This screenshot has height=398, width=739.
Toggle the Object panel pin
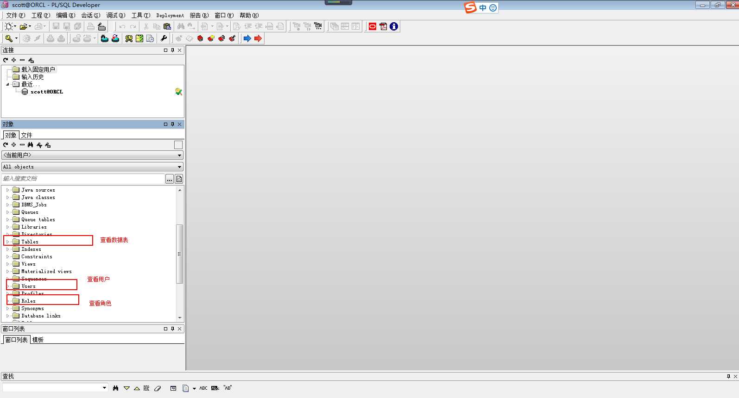(172, 124)
